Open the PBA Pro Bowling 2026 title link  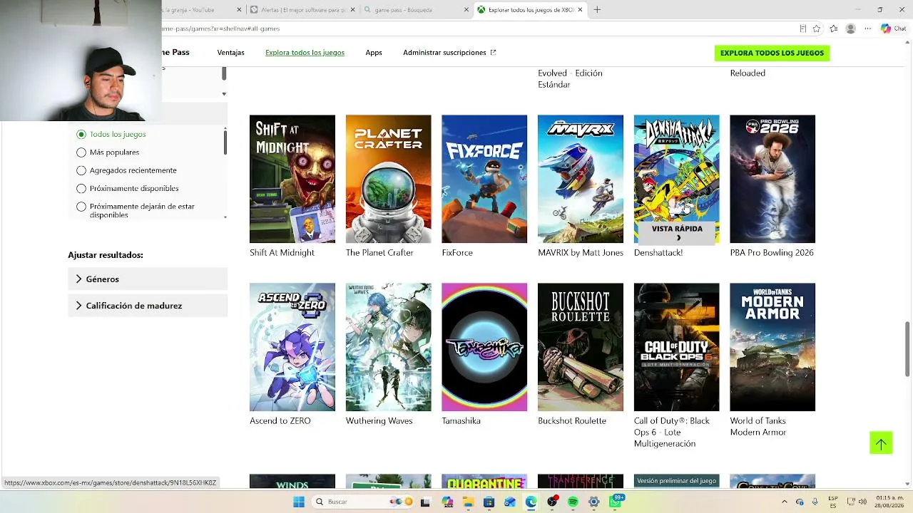[772, 253]
